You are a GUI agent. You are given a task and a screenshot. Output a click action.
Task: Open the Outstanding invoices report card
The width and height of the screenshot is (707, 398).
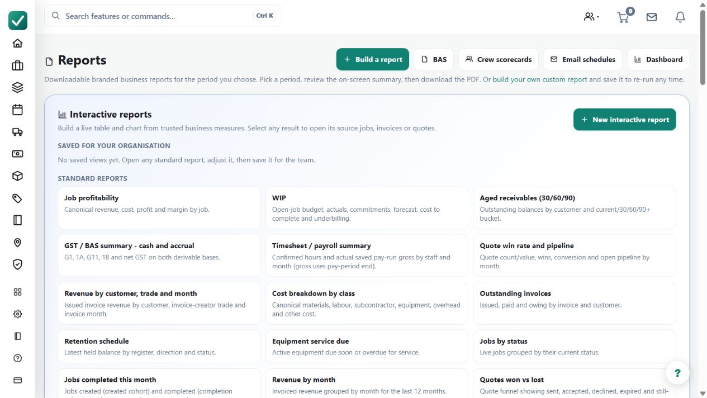point(575,304)
